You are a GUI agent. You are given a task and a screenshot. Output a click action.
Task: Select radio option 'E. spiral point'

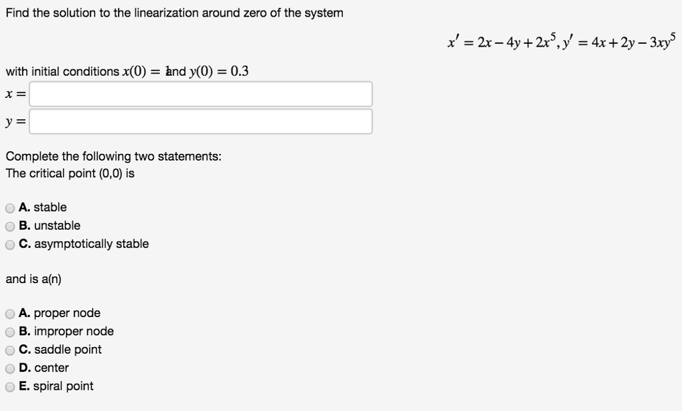coord(10,386)
